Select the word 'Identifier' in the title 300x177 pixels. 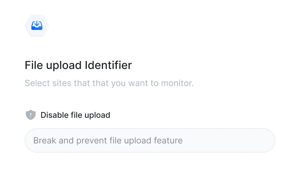(108, 65)
